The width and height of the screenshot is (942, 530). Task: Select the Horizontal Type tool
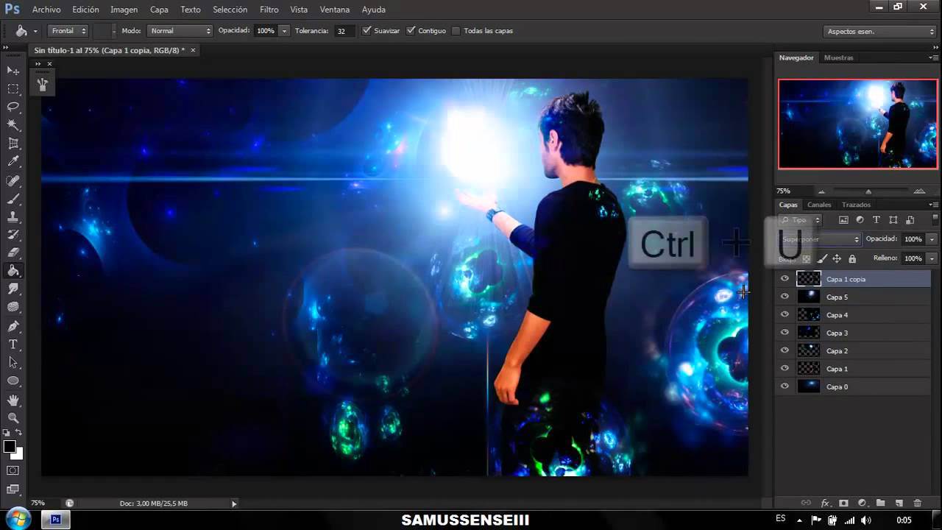pyautogui.click(x=13, y=344)
